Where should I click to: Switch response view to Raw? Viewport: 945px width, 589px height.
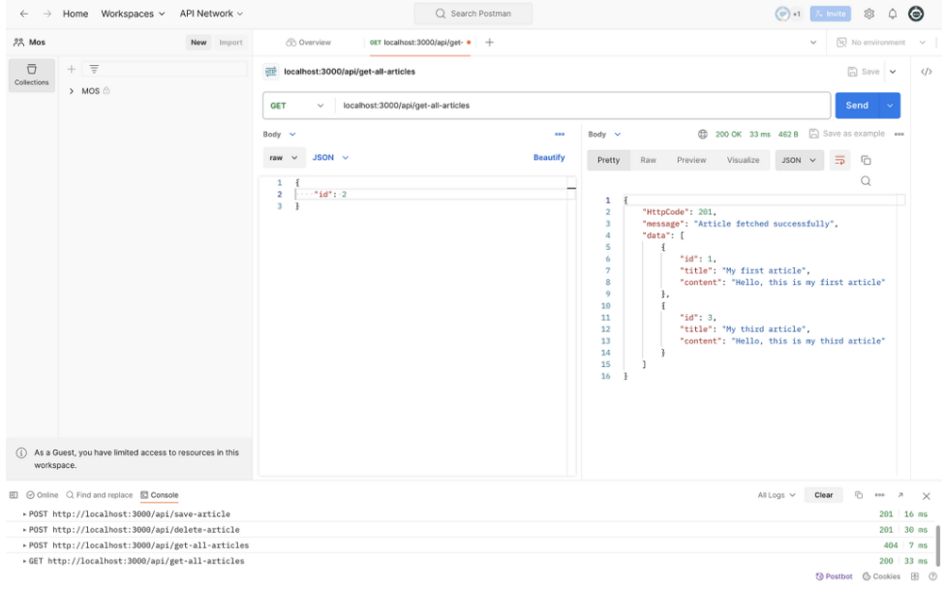click(x=648, y=161)
